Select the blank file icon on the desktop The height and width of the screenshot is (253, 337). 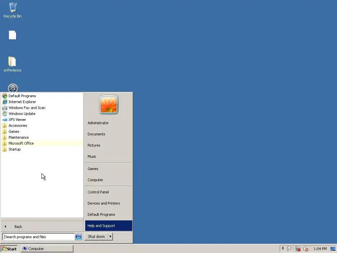coord(13,35)
